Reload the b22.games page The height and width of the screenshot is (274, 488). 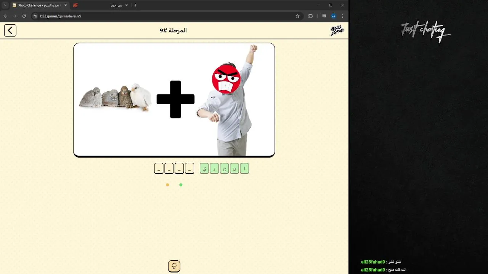24,16
